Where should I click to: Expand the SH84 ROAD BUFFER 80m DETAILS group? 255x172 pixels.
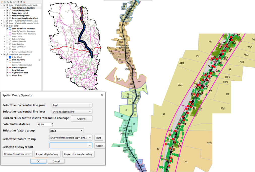[2, 21]
